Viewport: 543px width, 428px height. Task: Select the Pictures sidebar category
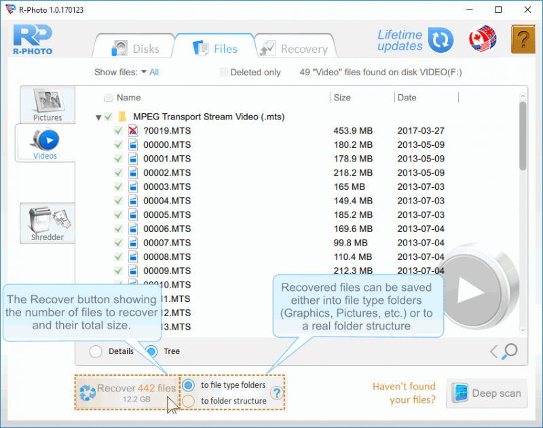click(x=48, y=105)
